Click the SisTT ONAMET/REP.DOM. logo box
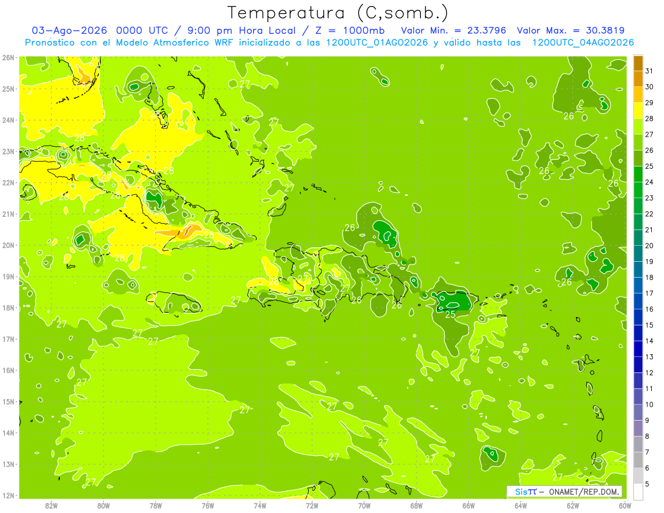The height and width of the screenshot is (513, 664). click(x=564, y=491)
